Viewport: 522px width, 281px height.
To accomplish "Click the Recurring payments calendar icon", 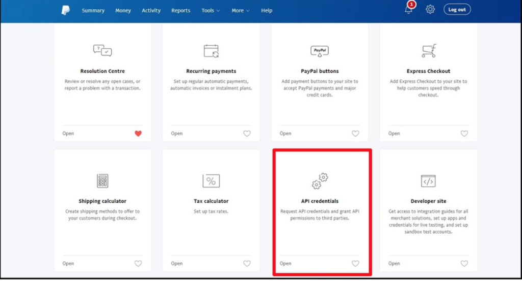I will (x=211, y=50).
